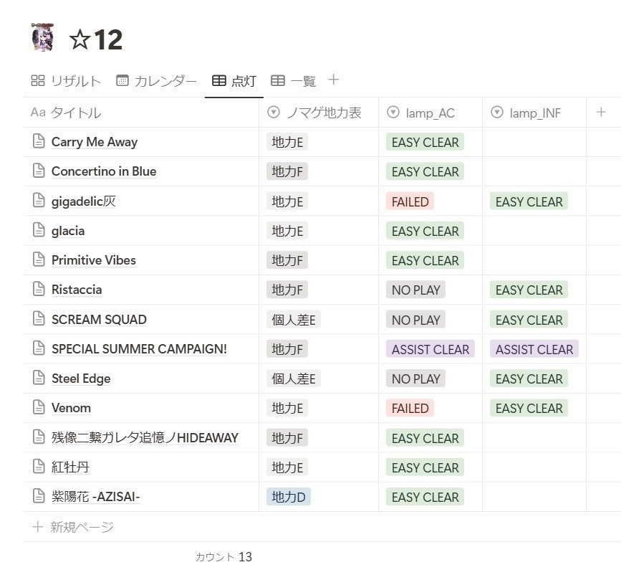Click the page icon of Carry Me Away
Viewport: 621px width, 585px height.
(x=39, y=141)
